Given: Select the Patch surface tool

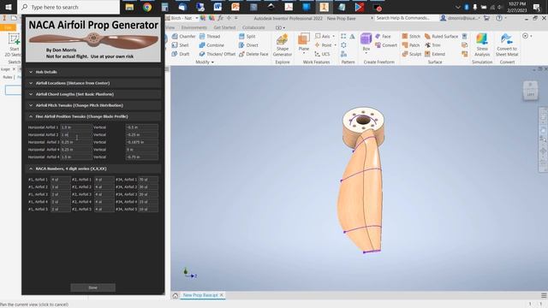Looking at the screenshot, I should tap(411, 45).
